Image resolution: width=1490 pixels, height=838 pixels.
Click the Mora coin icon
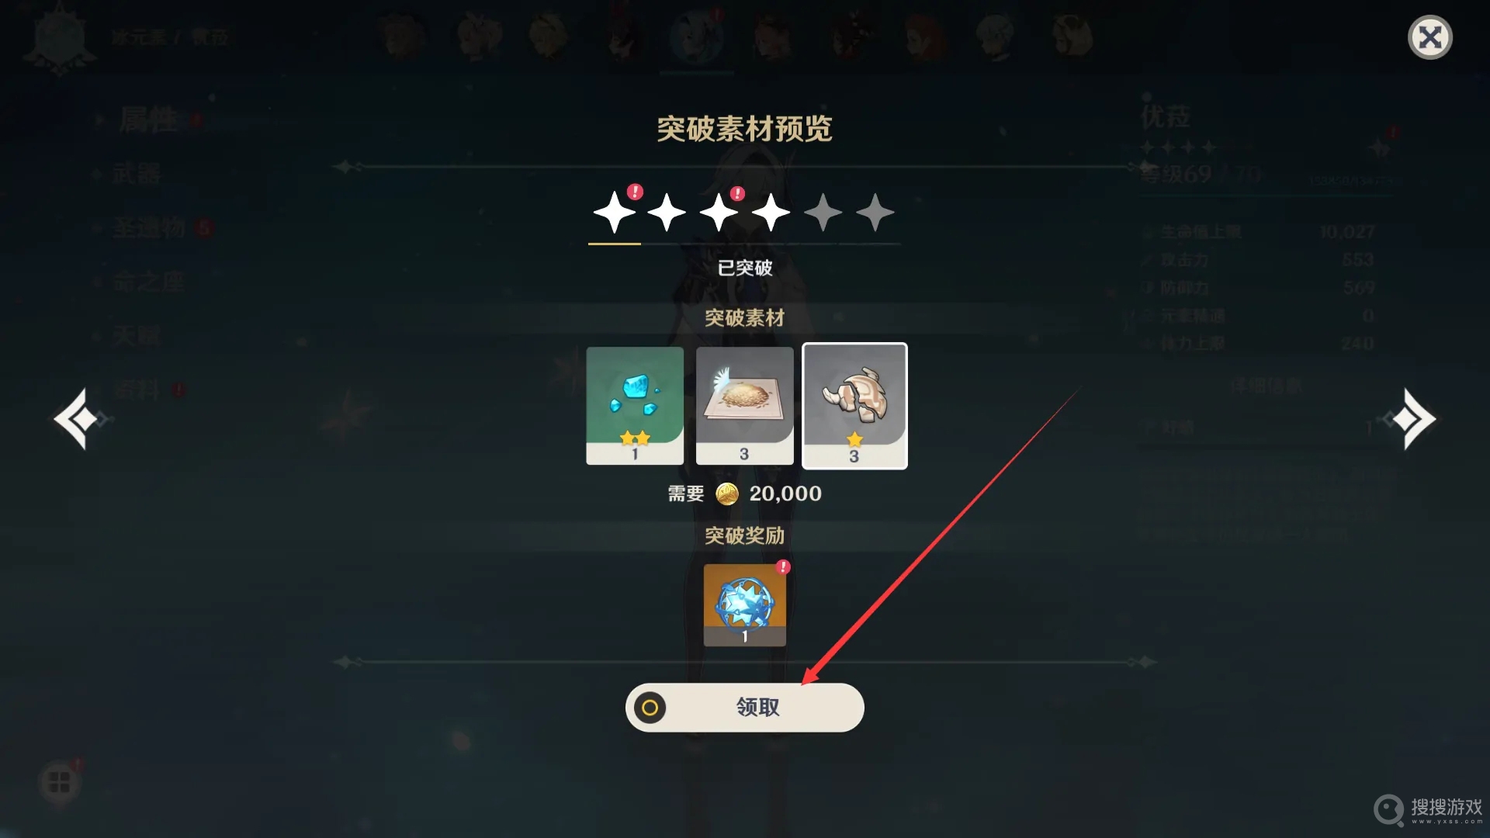(727, 493)
